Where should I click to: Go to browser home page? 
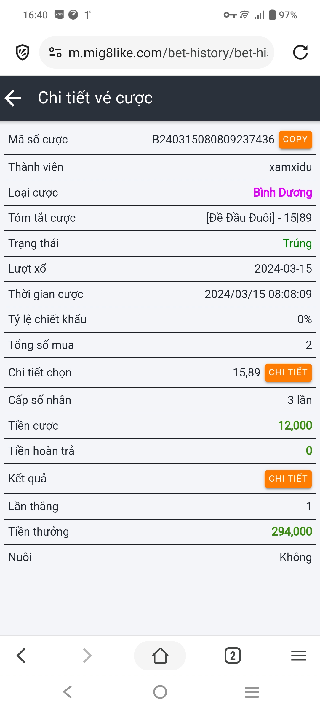tap(160, 655)
